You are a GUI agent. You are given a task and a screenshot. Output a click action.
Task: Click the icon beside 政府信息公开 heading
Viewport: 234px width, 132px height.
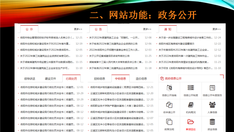tap(162, 78)
